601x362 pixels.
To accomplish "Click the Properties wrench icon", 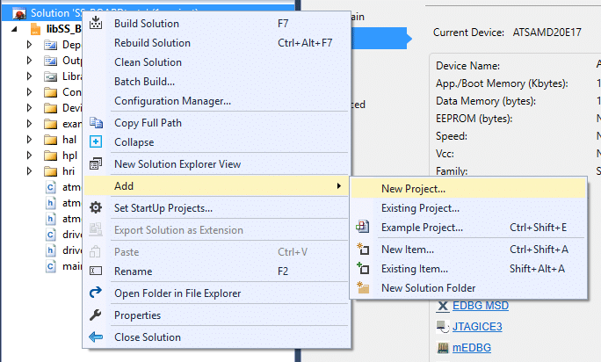I will (96, 315).
